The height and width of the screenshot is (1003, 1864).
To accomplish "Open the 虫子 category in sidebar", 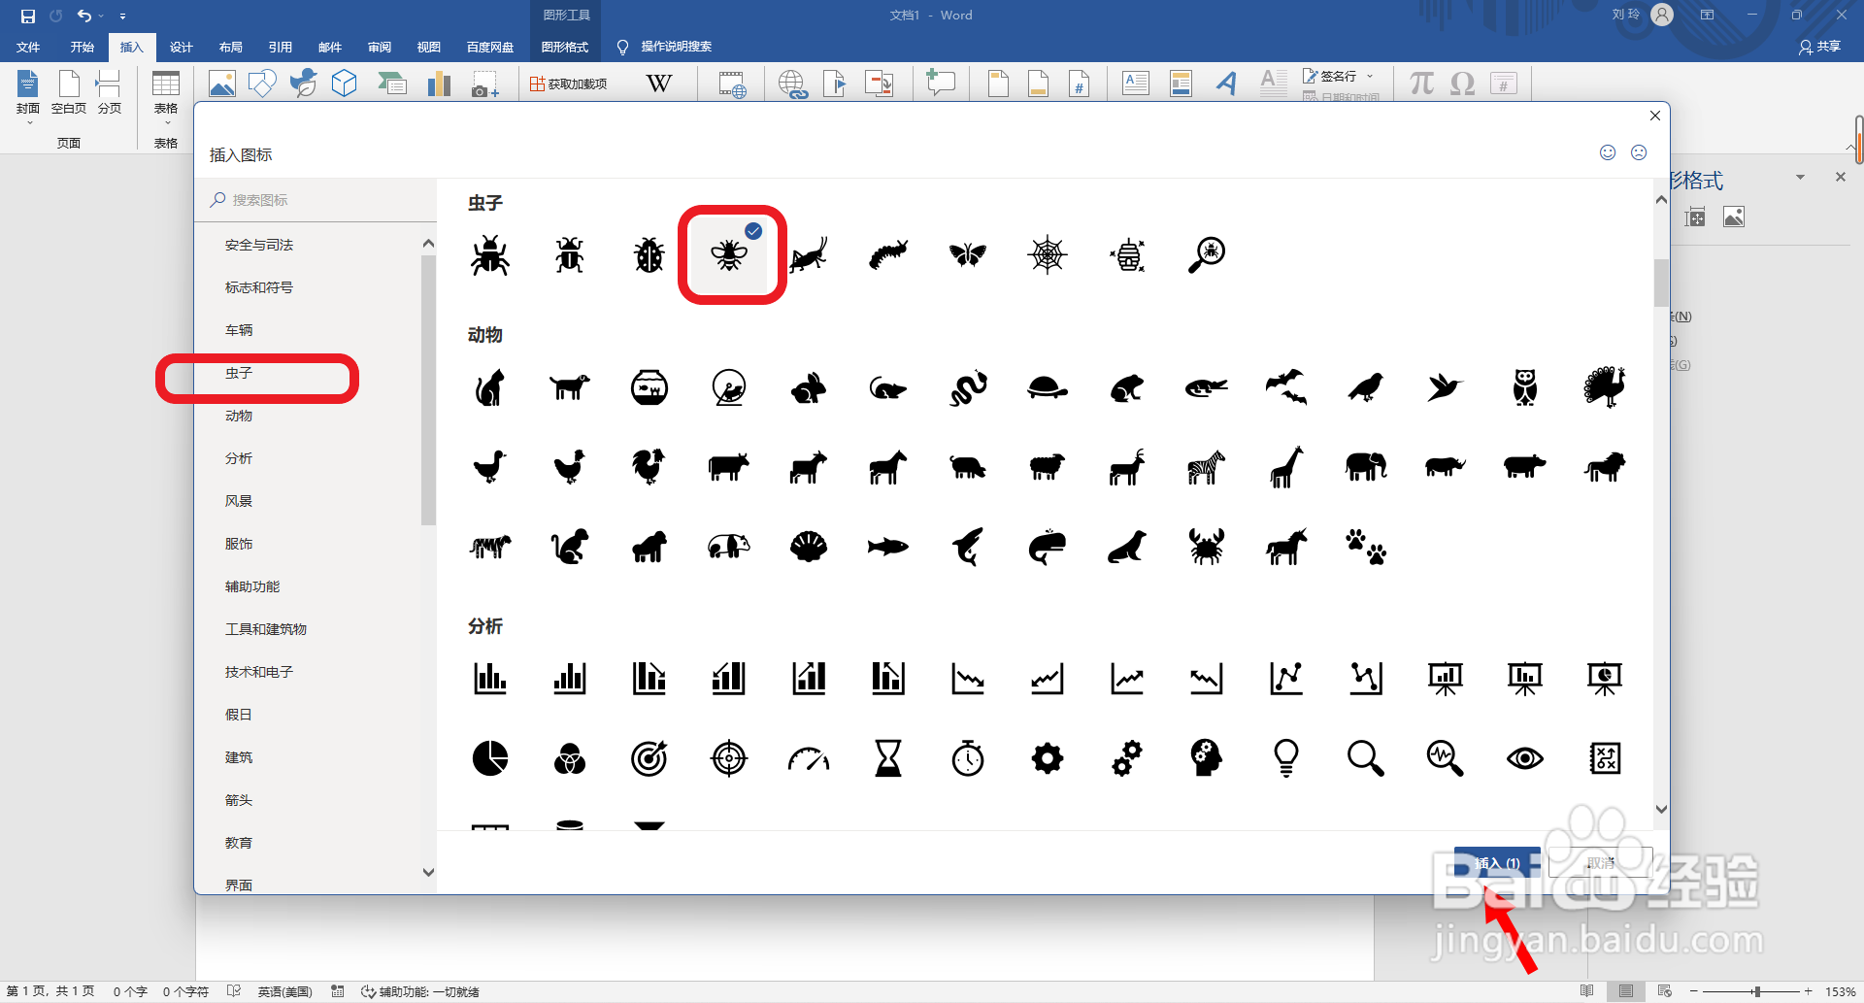I will 239,373.
